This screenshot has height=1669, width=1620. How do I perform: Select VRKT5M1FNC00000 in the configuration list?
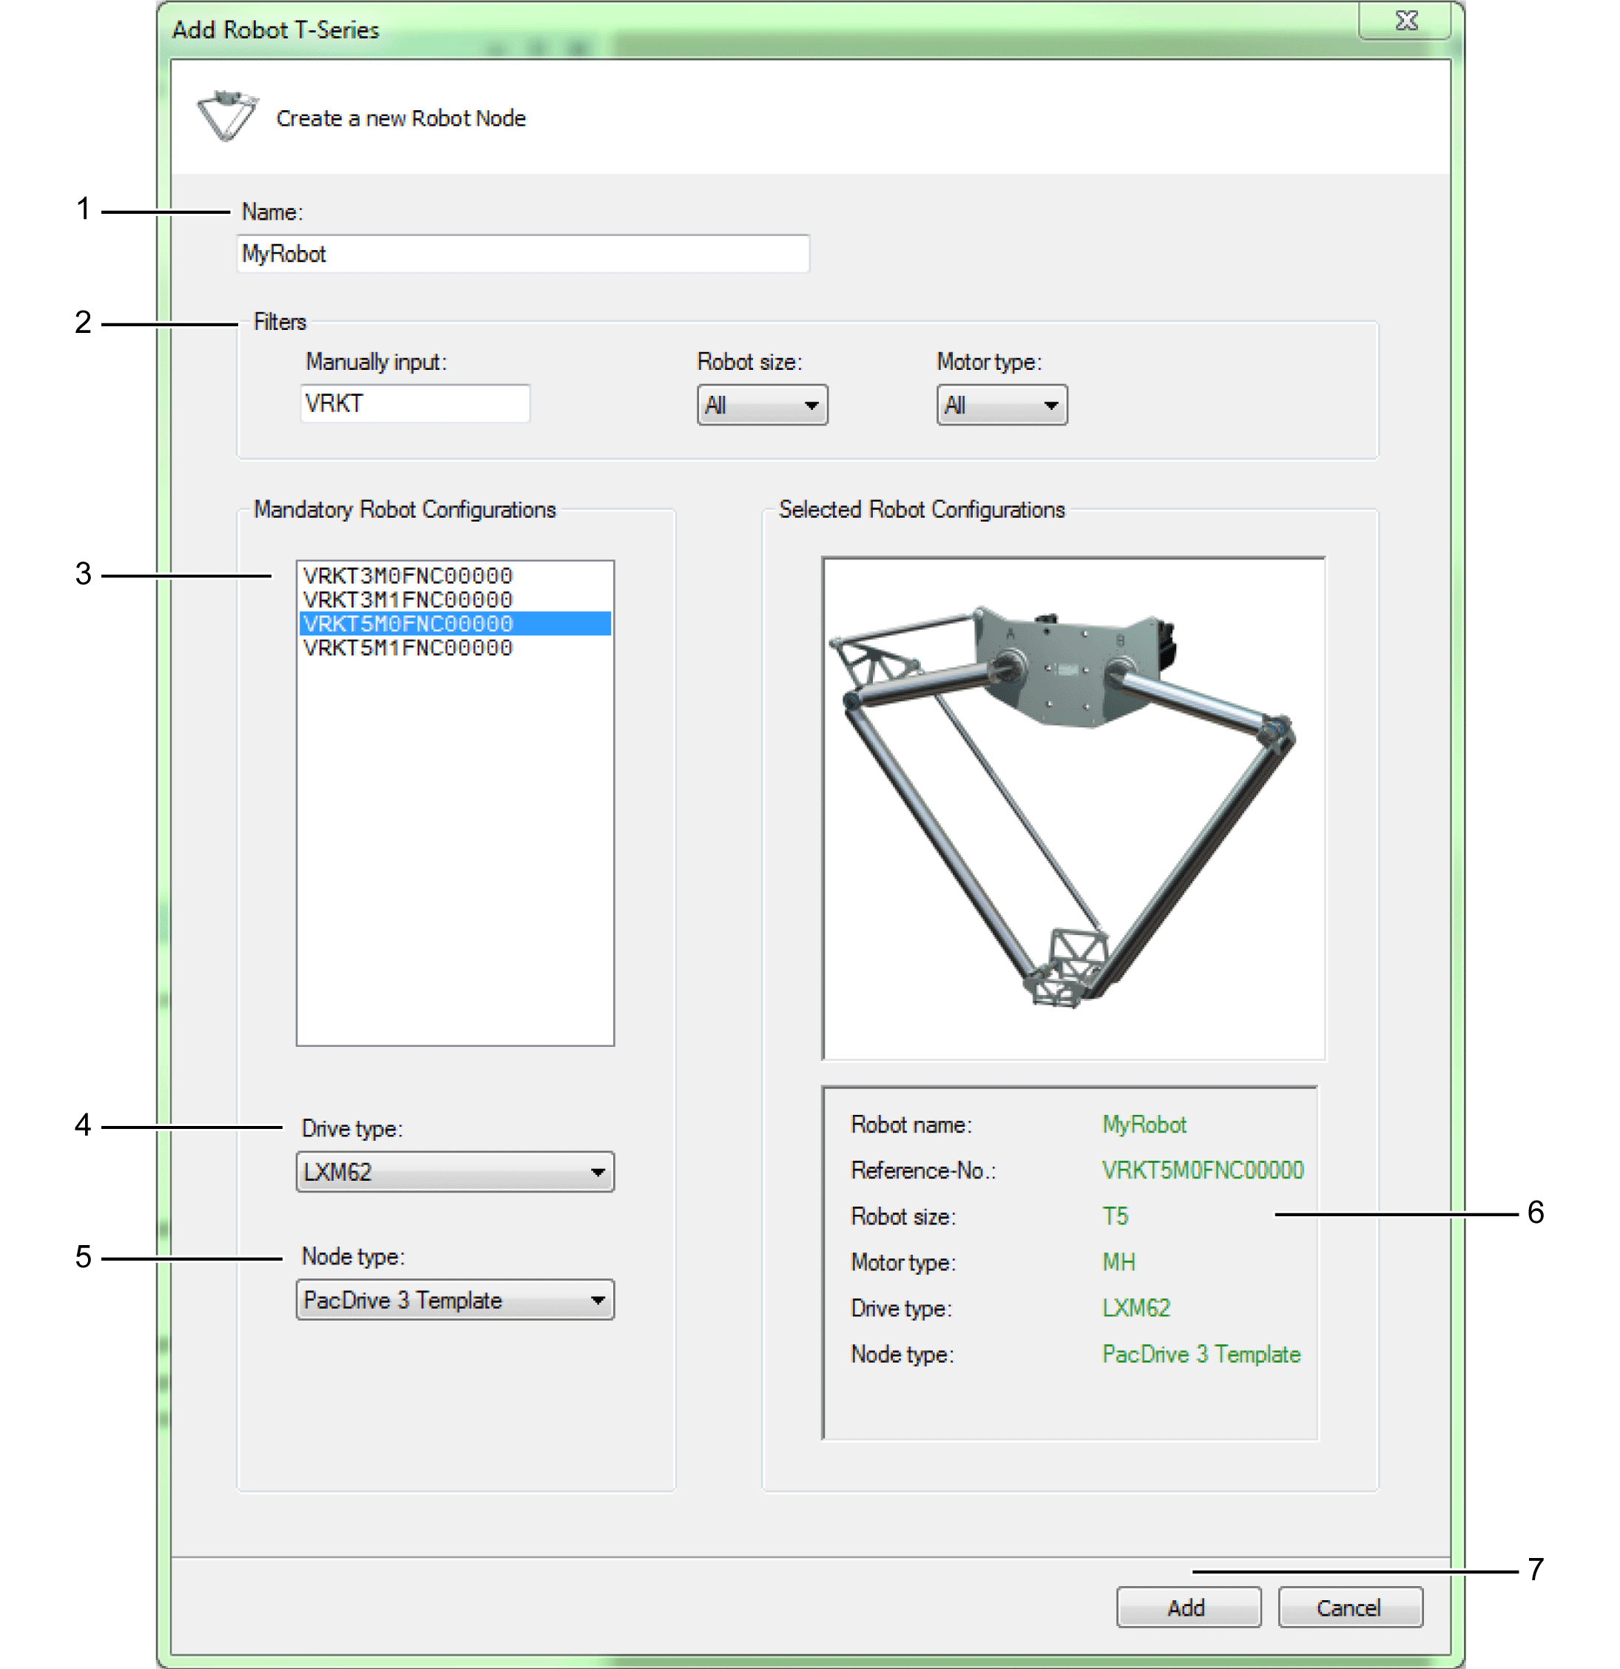tap(408, 648)
